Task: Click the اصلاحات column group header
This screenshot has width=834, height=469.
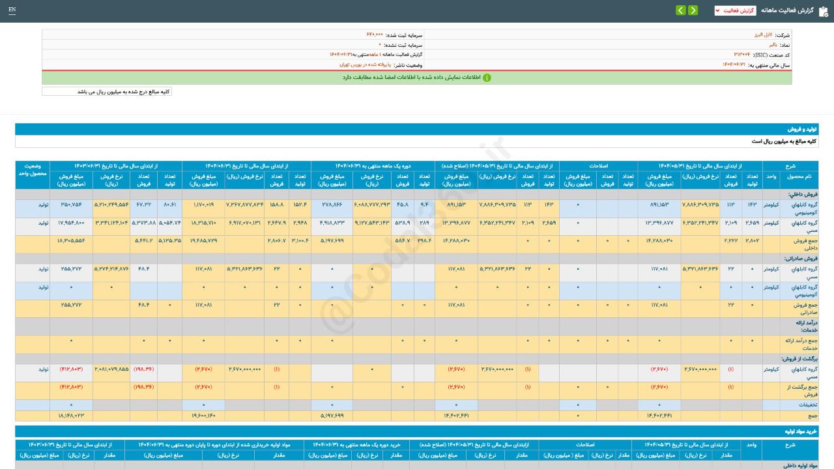Action: (597, 166)
